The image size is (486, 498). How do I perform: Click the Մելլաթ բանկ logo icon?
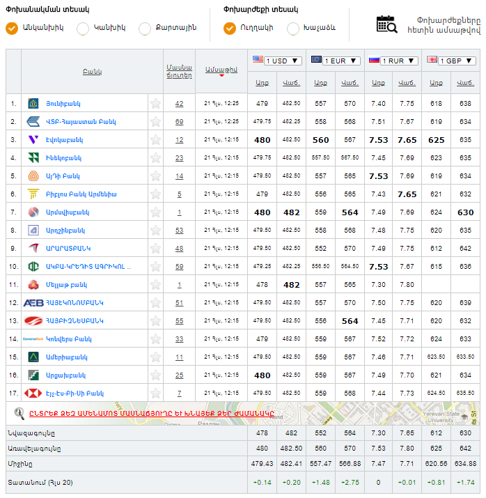[x=33, y=285]
